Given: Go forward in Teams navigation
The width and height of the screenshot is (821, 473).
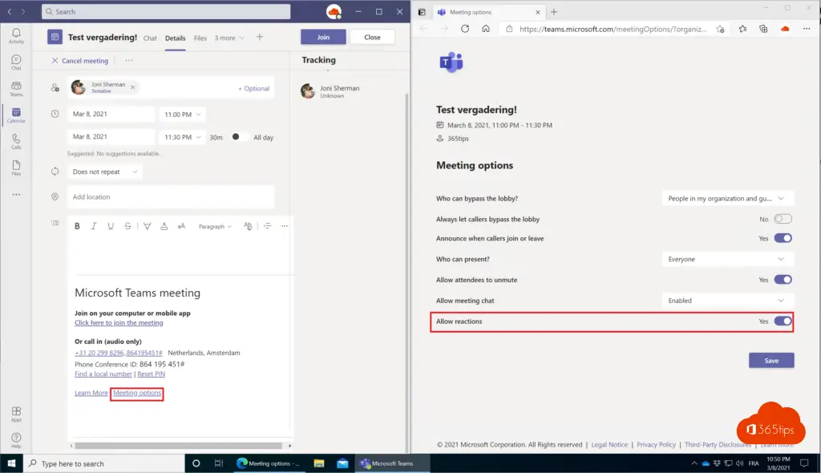Looking at the screenshot, I should [23, 11].
